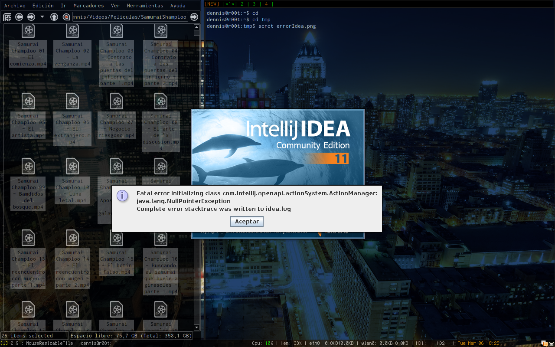Click the [NEW] workspace label
Screen dimensions: 555x347
coord(212,3)
